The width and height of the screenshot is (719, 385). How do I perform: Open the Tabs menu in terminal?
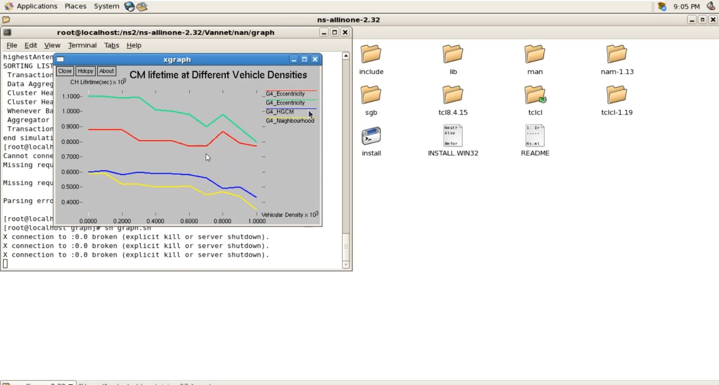coord(111,45)
